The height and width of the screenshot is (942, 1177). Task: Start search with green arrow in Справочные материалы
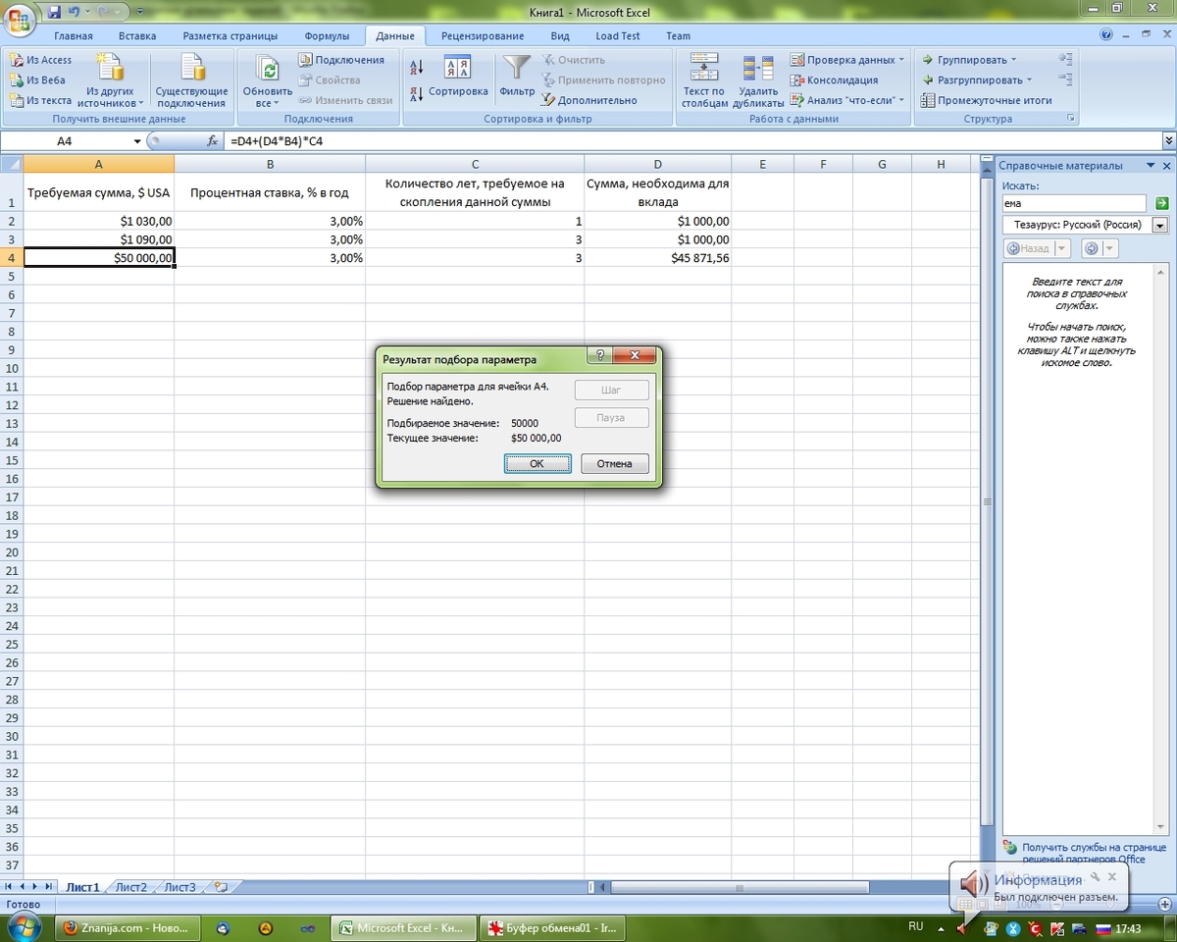1162,203
